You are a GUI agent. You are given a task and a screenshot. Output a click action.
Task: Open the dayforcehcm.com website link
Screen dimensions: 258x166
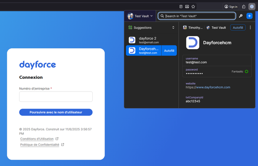coord(208,87)
